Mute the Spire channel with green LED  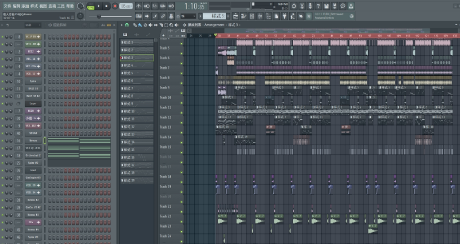click(x=3, y=81)
